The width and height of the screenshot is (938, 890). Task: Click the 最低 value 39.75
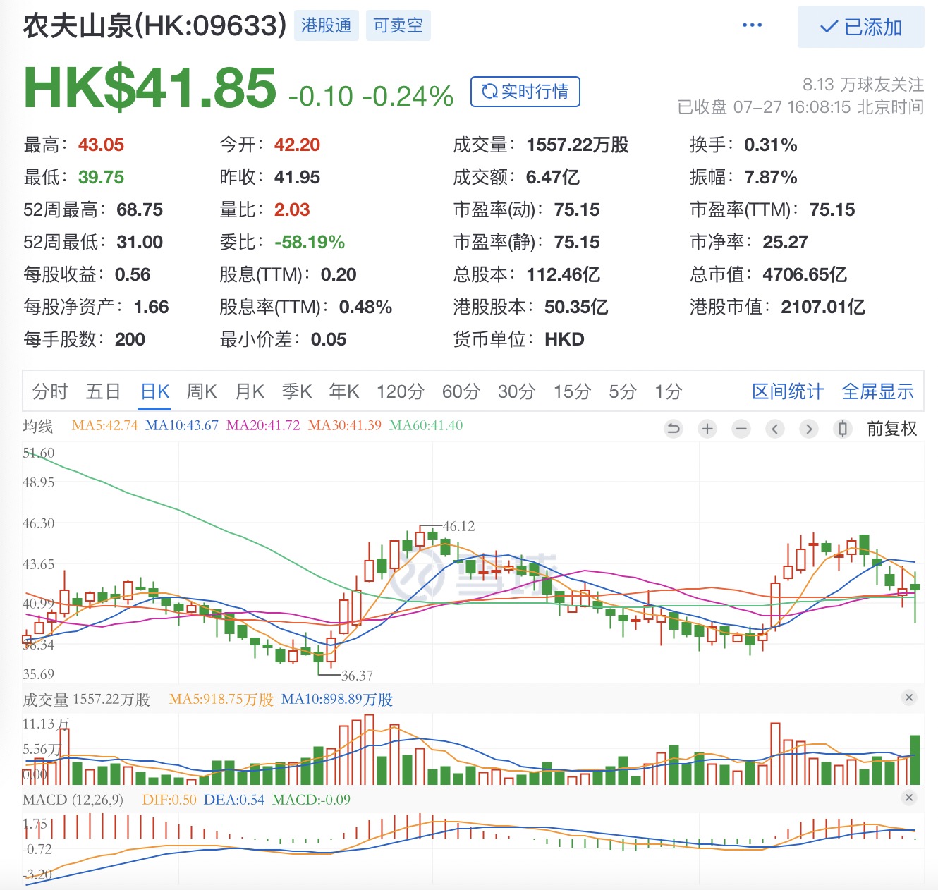click(x=101, y=178)
